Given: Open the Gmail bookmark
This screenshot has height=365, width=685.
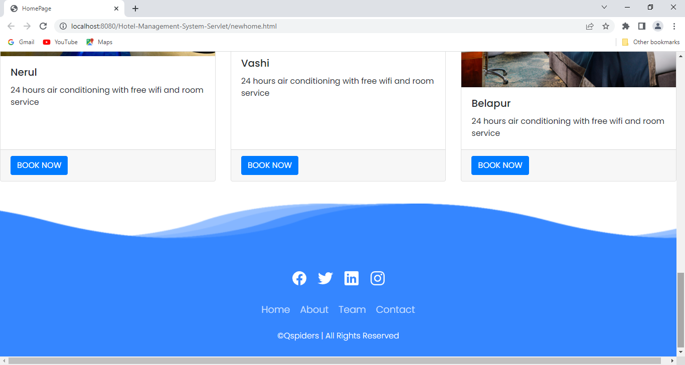Looking at the screenshot, I should (x=21, y=42).
